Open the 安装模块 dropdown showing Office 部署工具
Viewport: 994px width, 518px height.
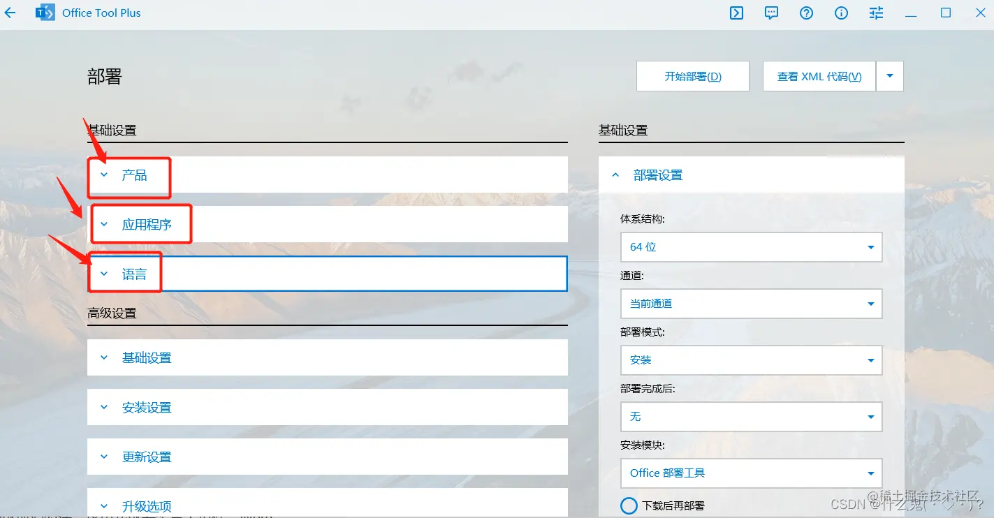coord(751,473)
